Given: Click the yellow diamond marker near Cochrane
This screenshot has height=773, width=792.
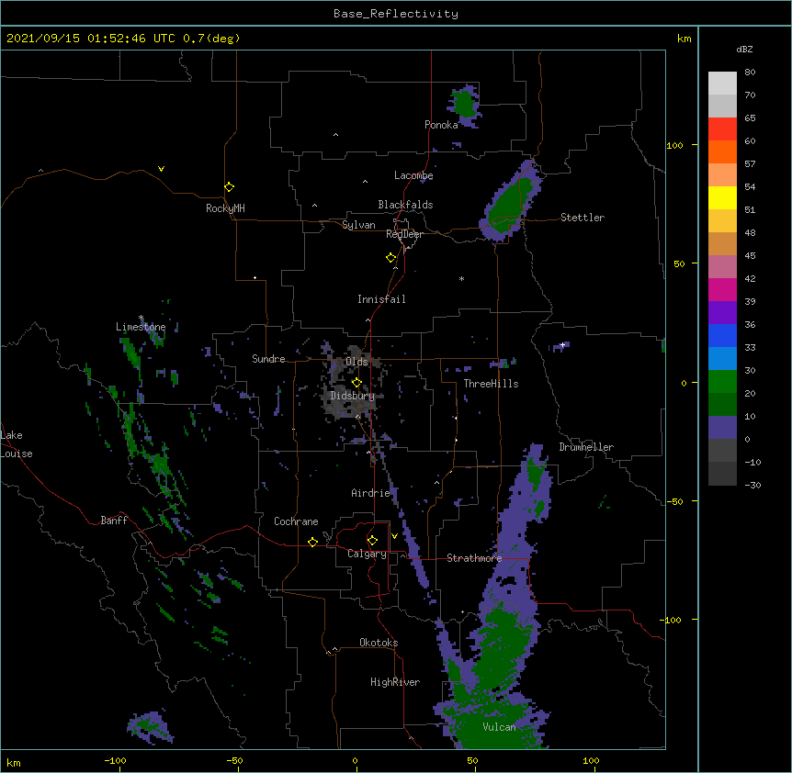Looking at the screenshot, I should point(312,542).
